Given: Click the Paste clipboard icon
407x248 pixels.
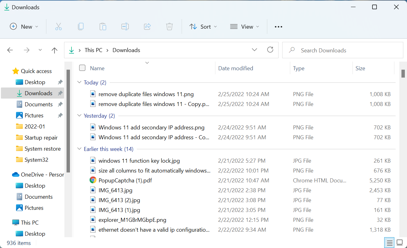Looking at the screenshot, I should [x=103, y=27].
